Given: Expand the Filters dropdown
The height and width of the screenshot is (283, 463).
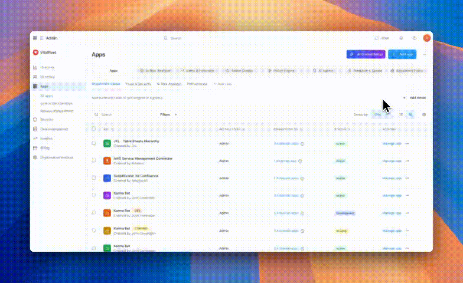Looking at the screenshot, I should (x=169, y=114).
